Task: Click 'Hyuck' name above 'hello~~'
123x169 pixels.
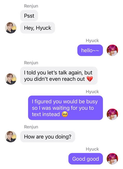Action: (92, 40)
